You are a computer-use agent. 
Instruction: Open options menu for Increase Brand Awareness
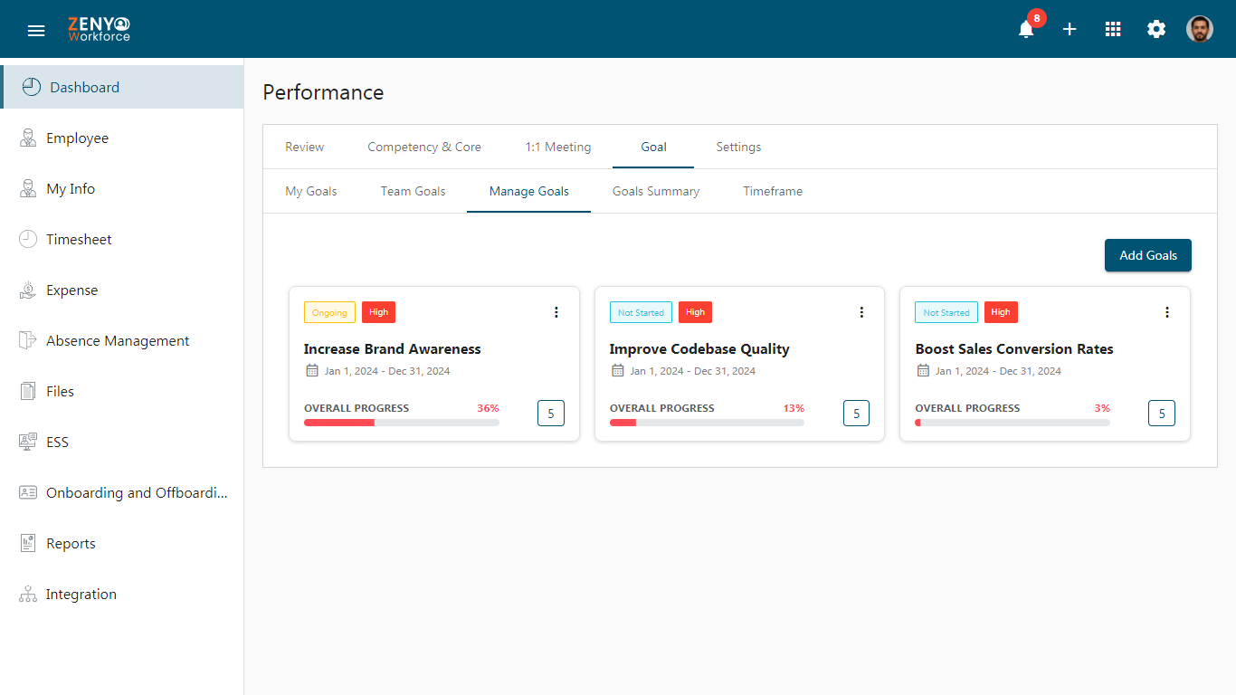(x=556, y=312)
